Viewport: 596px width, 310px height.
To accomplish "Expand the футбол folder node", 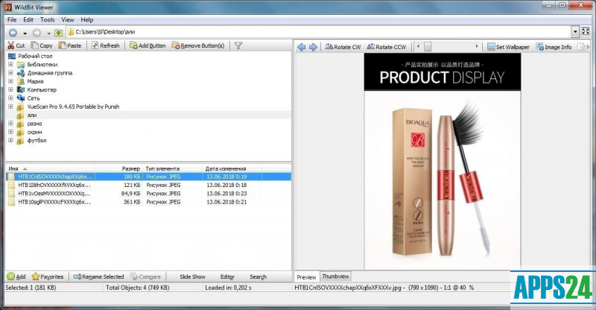I will click(10, 140).
